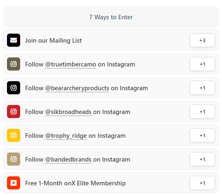The height and width of the screenshot is (196, 222).
Task: Visit the @sikbroadheads Instagram link
Action: (68, 112)
